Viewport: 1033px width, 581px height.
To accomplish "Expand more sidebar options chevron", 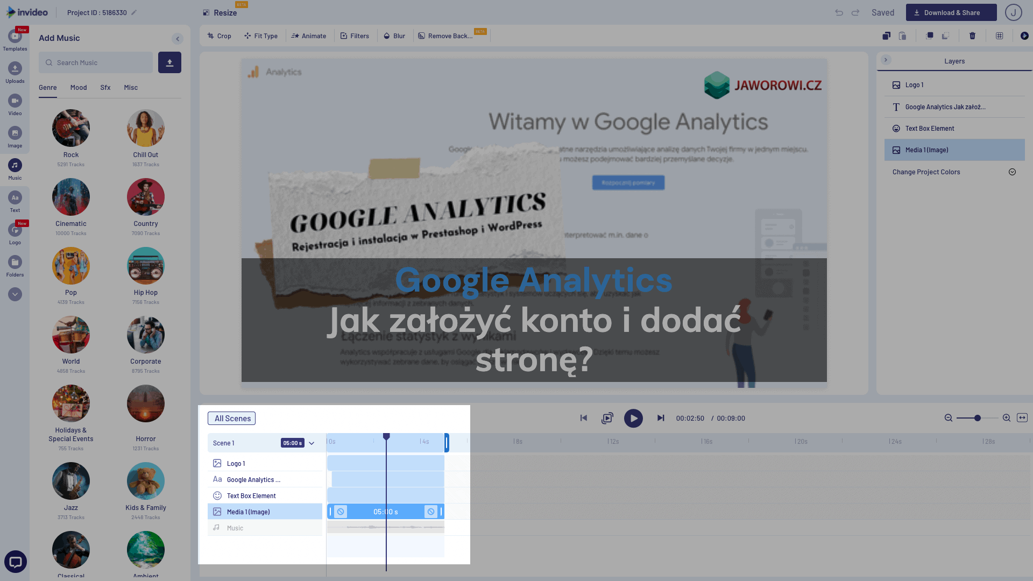I will point(15,294).
